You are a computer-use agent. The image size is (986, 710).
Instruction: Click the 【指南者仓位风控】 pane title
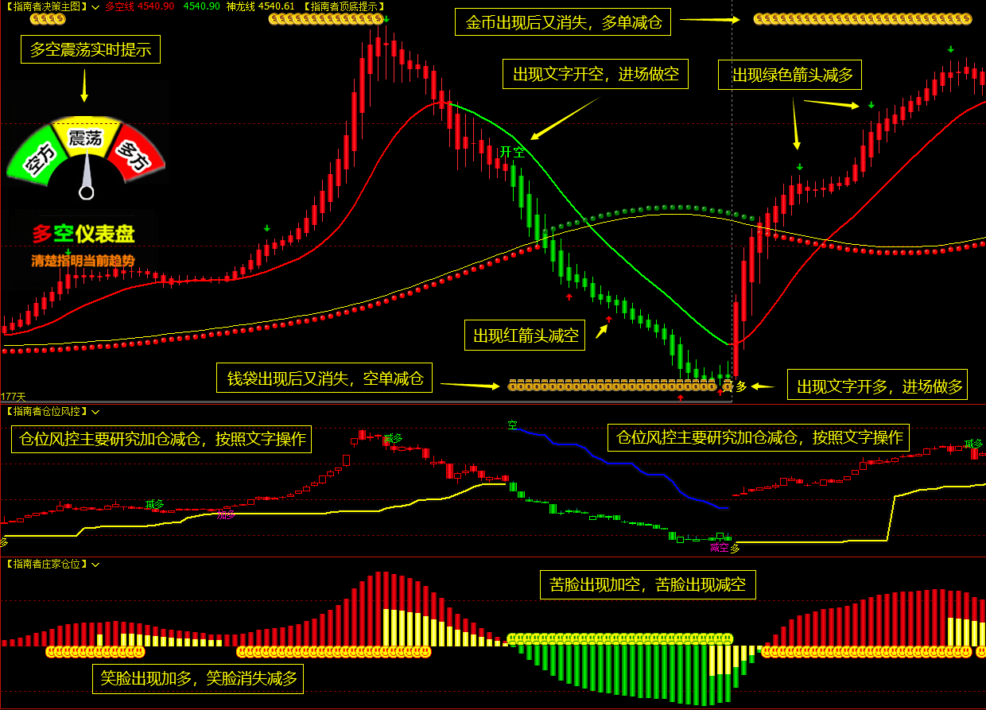click(46, 411)
